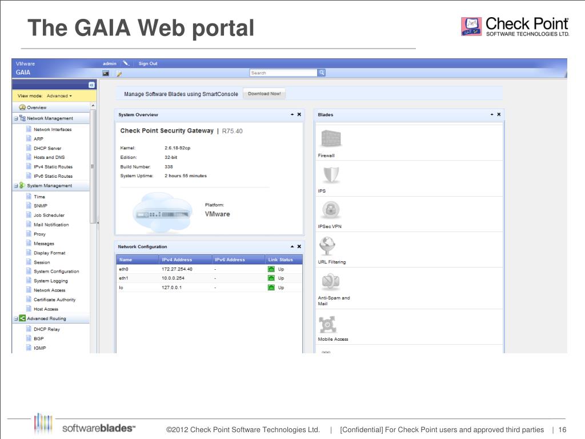
Task: Open the Messages tree item
Action: (x=43, y=244)
